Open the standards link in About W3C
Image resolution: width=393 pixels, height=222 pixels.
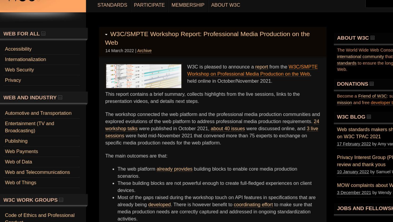tap(346, 63)
